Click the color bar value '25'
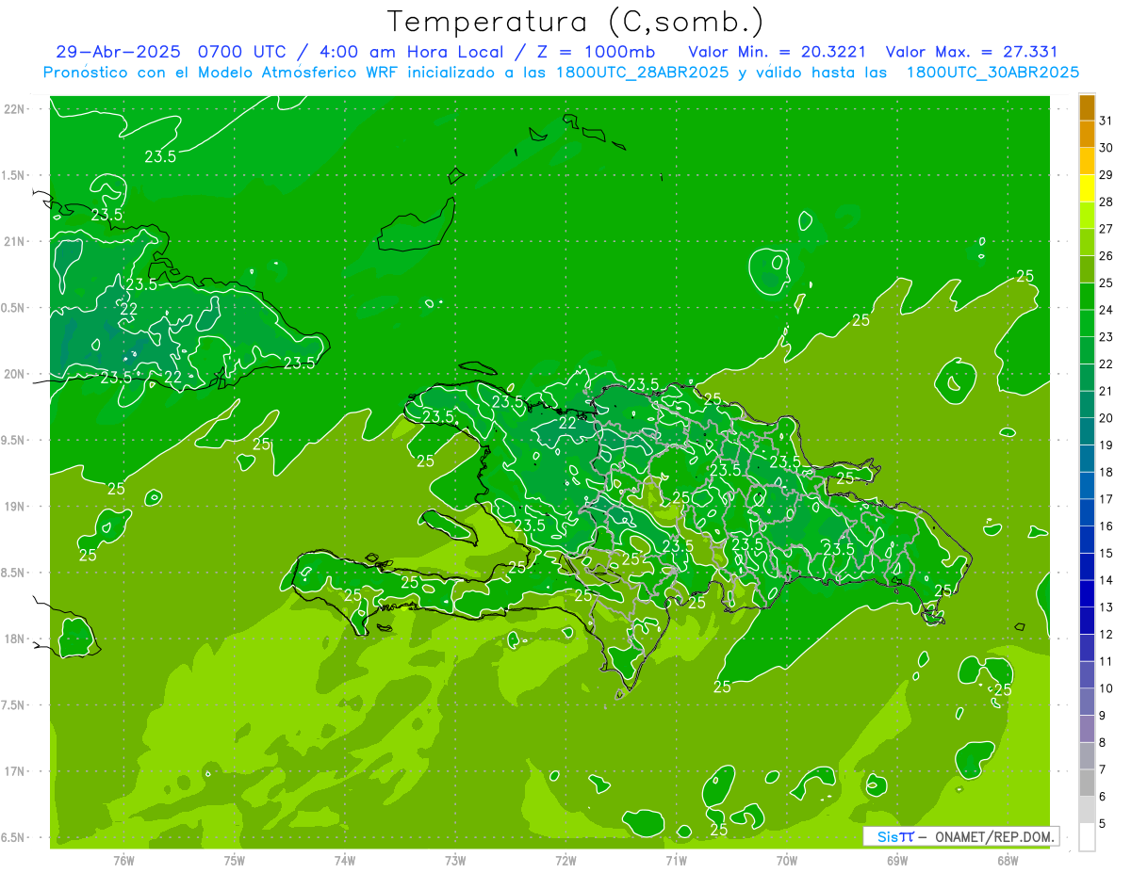 1106,283
